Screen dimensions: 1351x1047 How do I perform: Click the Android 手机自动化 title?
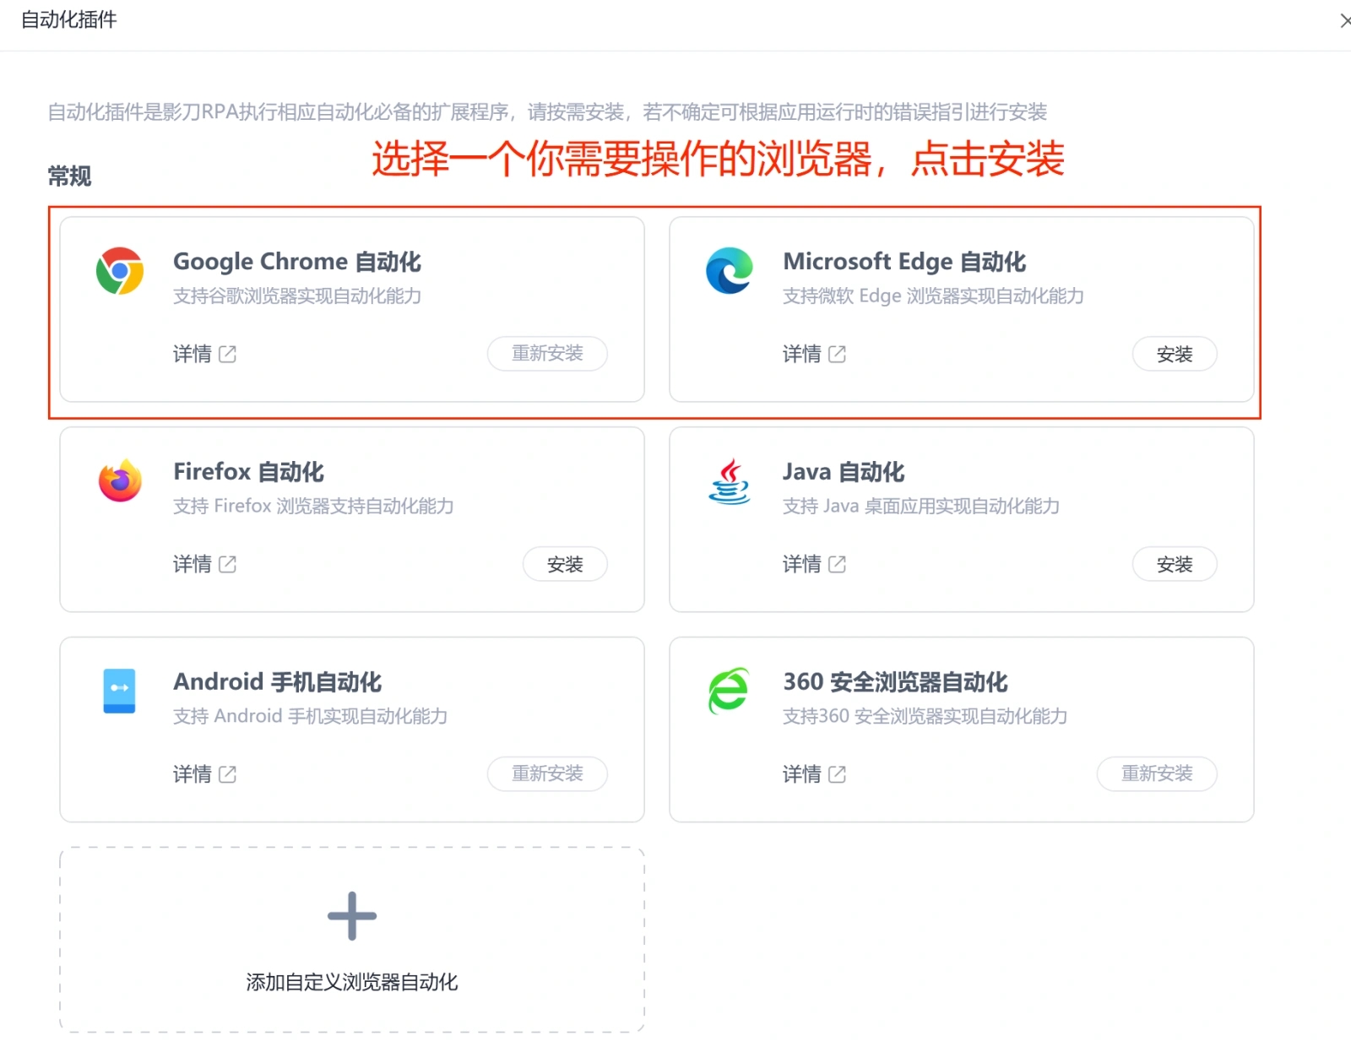[278, 682]
